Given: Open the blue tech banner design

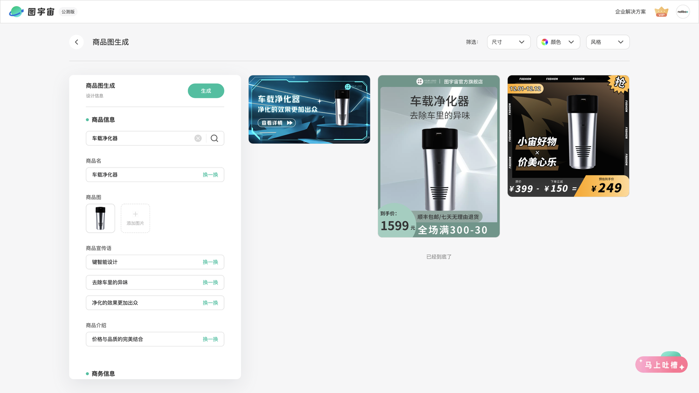Looking at the screenshot, I should (309, 109).
